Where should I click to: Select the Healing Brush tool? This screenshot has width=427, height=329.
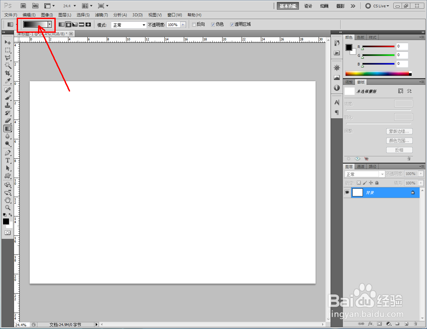point(8,90)
